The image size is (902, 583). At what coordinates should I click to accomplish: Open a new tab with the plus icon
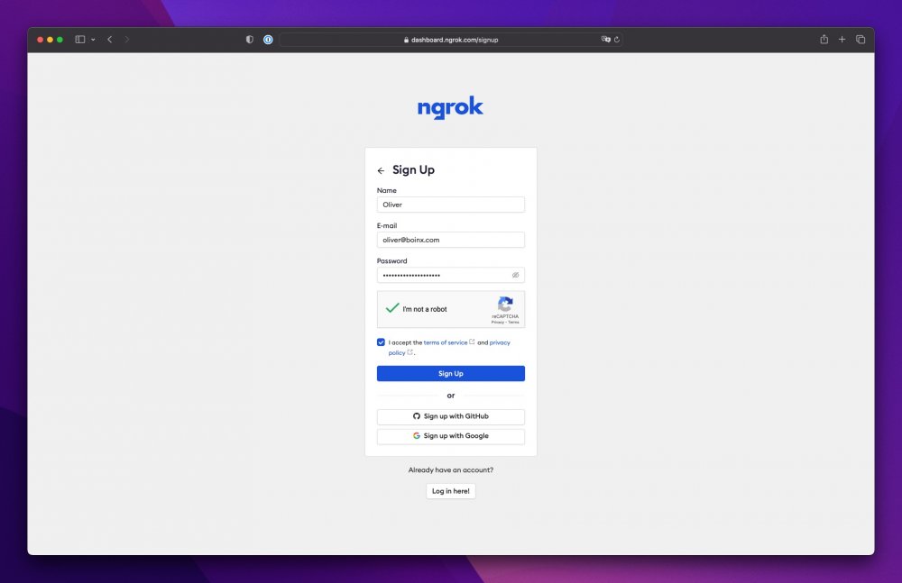click(842, 40)
